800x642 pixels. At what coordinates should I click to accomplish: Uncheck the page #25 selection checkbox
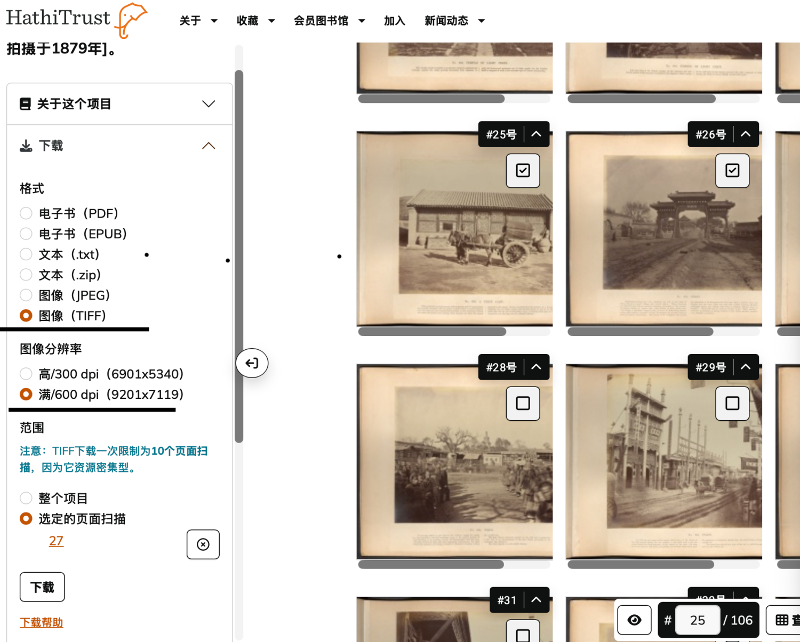[x=523, y=171]
